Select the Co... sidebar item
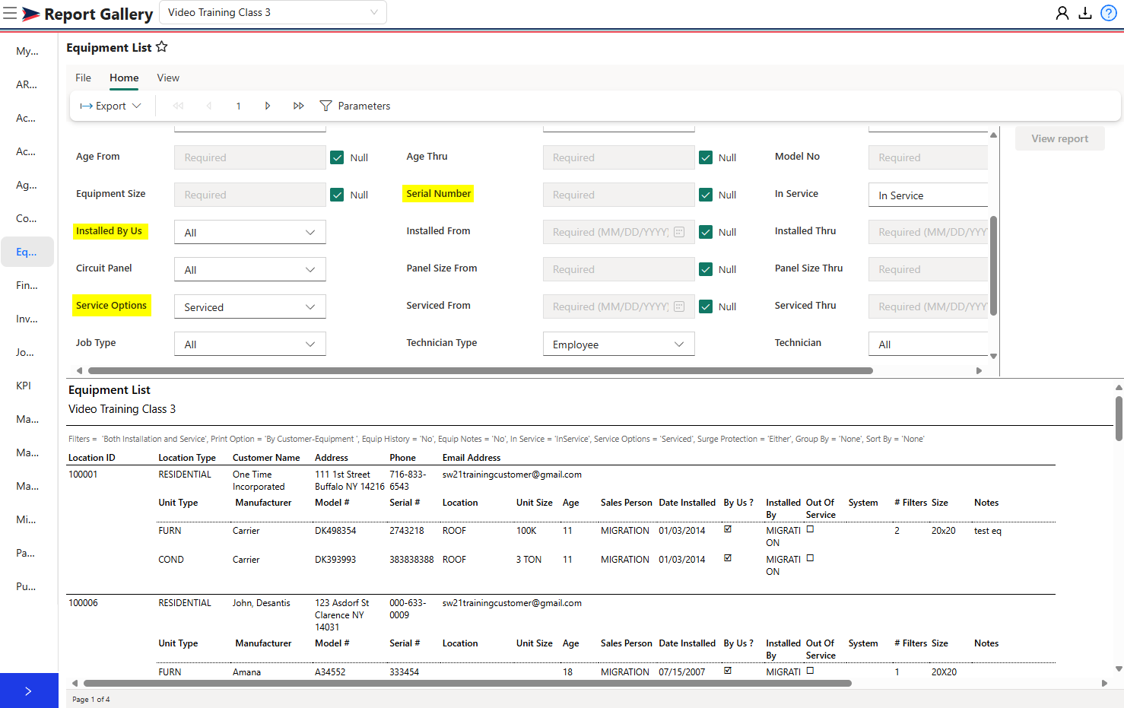 pos(27,218)
